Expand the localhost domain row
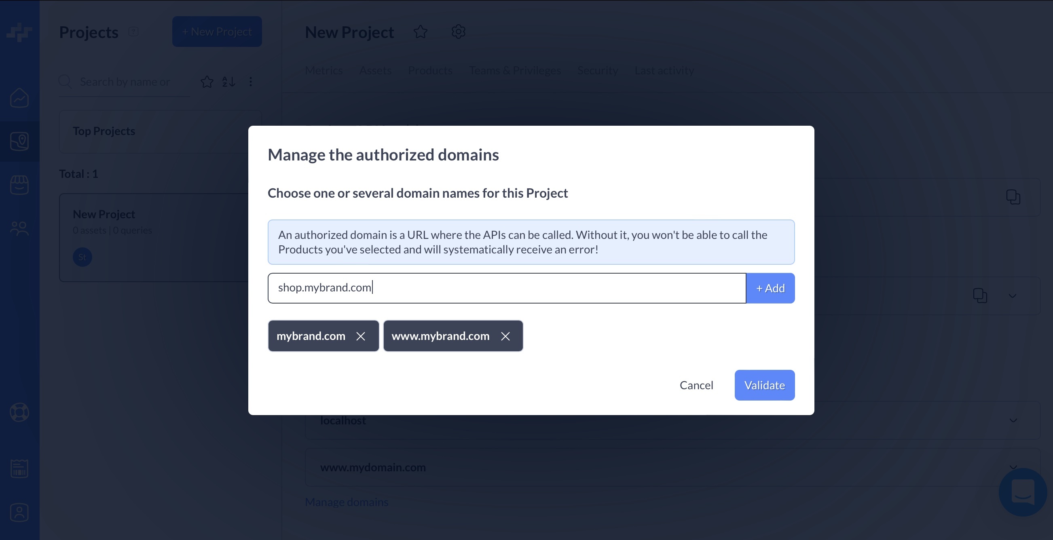1053x540 pixels. [1013, 420]
